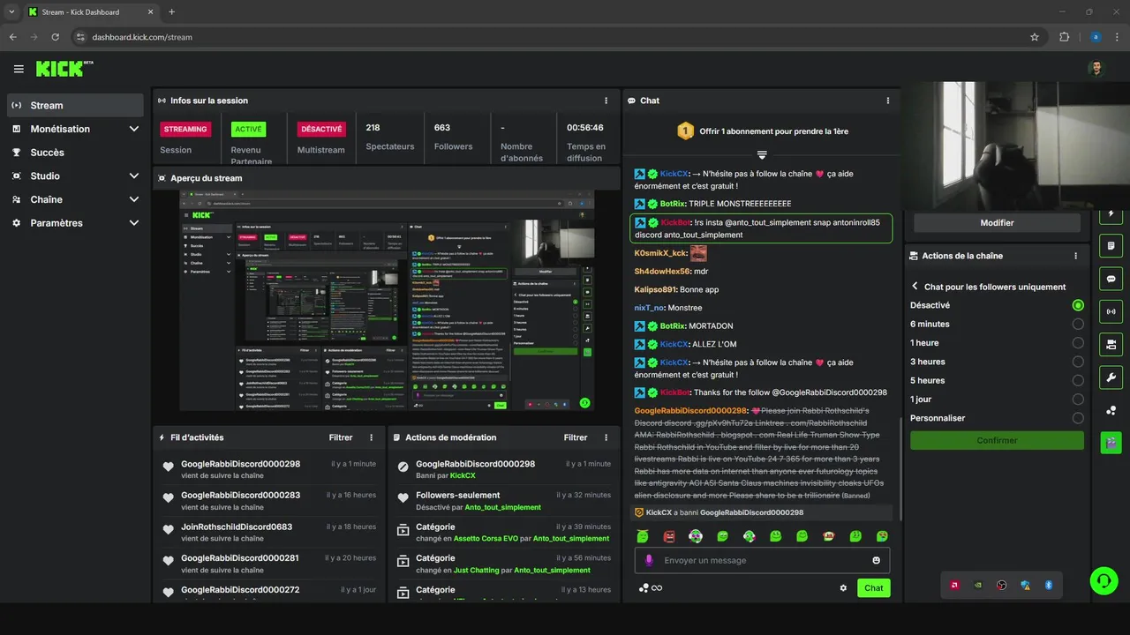This screenshot has width=1130, height=635.
Task: Click the NVIDIA icon in system tray
Action: [977, 585]
